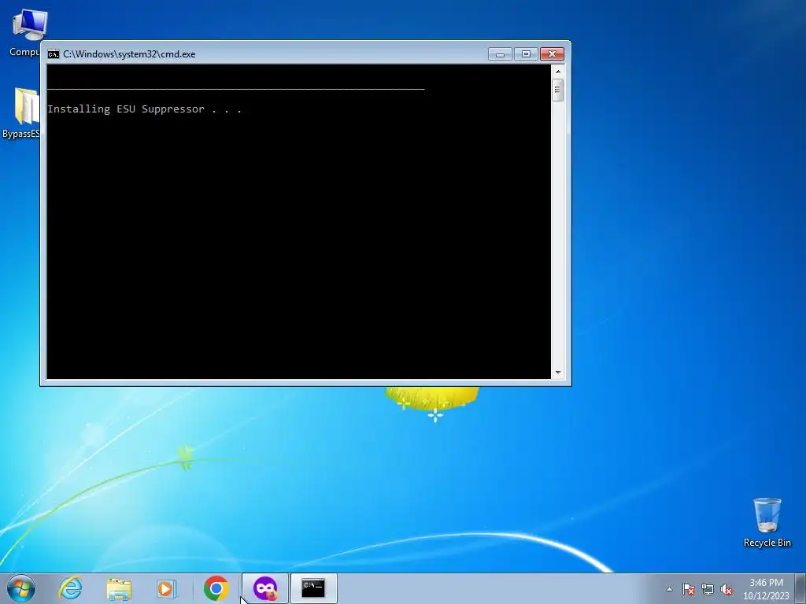Maximize the cmd.exe window
This screenshot has width=806, height=604.
[526, 54]
